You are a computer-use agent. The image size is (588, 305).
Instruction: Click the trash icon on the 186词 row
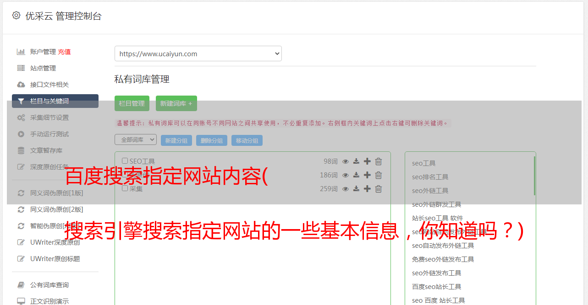[x=379, y=175]
